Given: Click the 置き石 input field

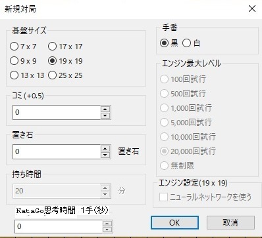Looking at the screenshot, I should (57, 151).
